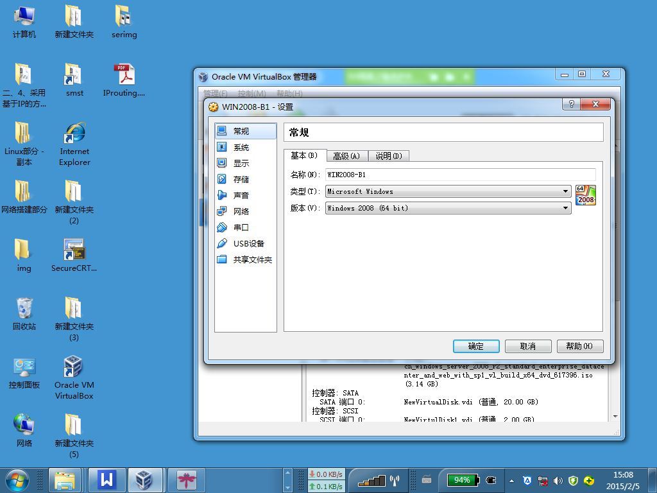Select the IProuting PDF file icon
This screenshot has width=657, height=493.
coord(124,80)
